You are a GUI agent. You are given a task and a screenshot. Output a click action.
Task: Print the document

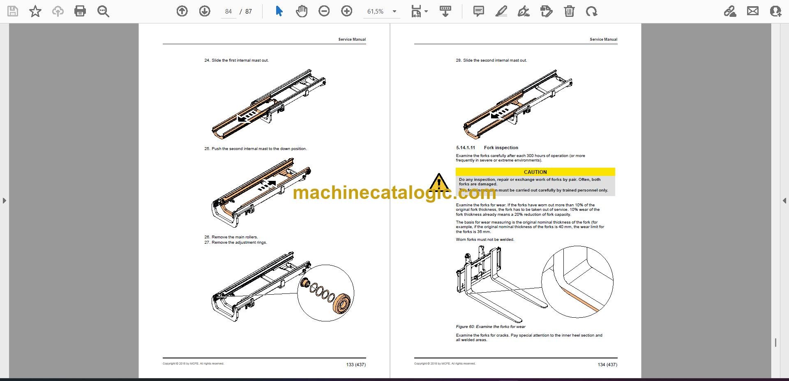pos(80,11)
